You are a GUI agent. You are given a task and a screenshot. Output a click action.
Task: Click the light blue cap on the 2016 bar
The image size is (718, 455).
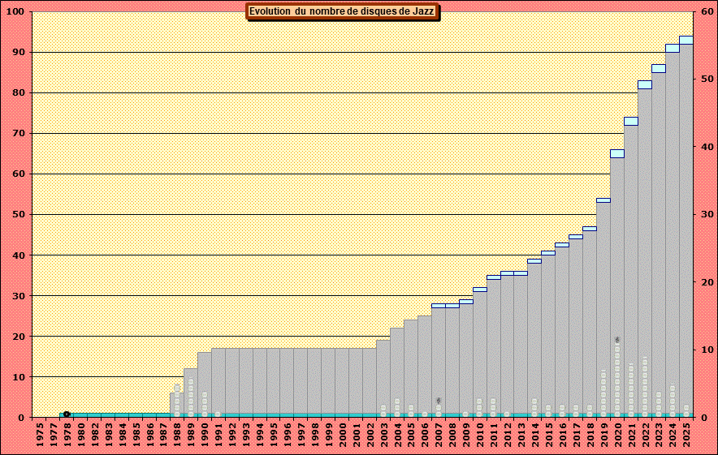coord(562,245)
